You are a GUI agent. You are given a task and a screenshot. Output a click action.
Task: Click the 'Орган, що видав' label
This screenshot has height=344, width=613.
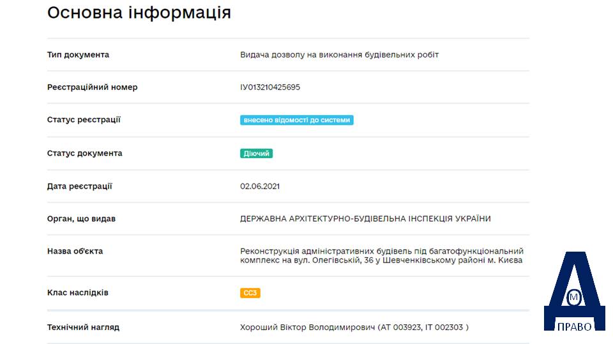(x=81, y=219)
